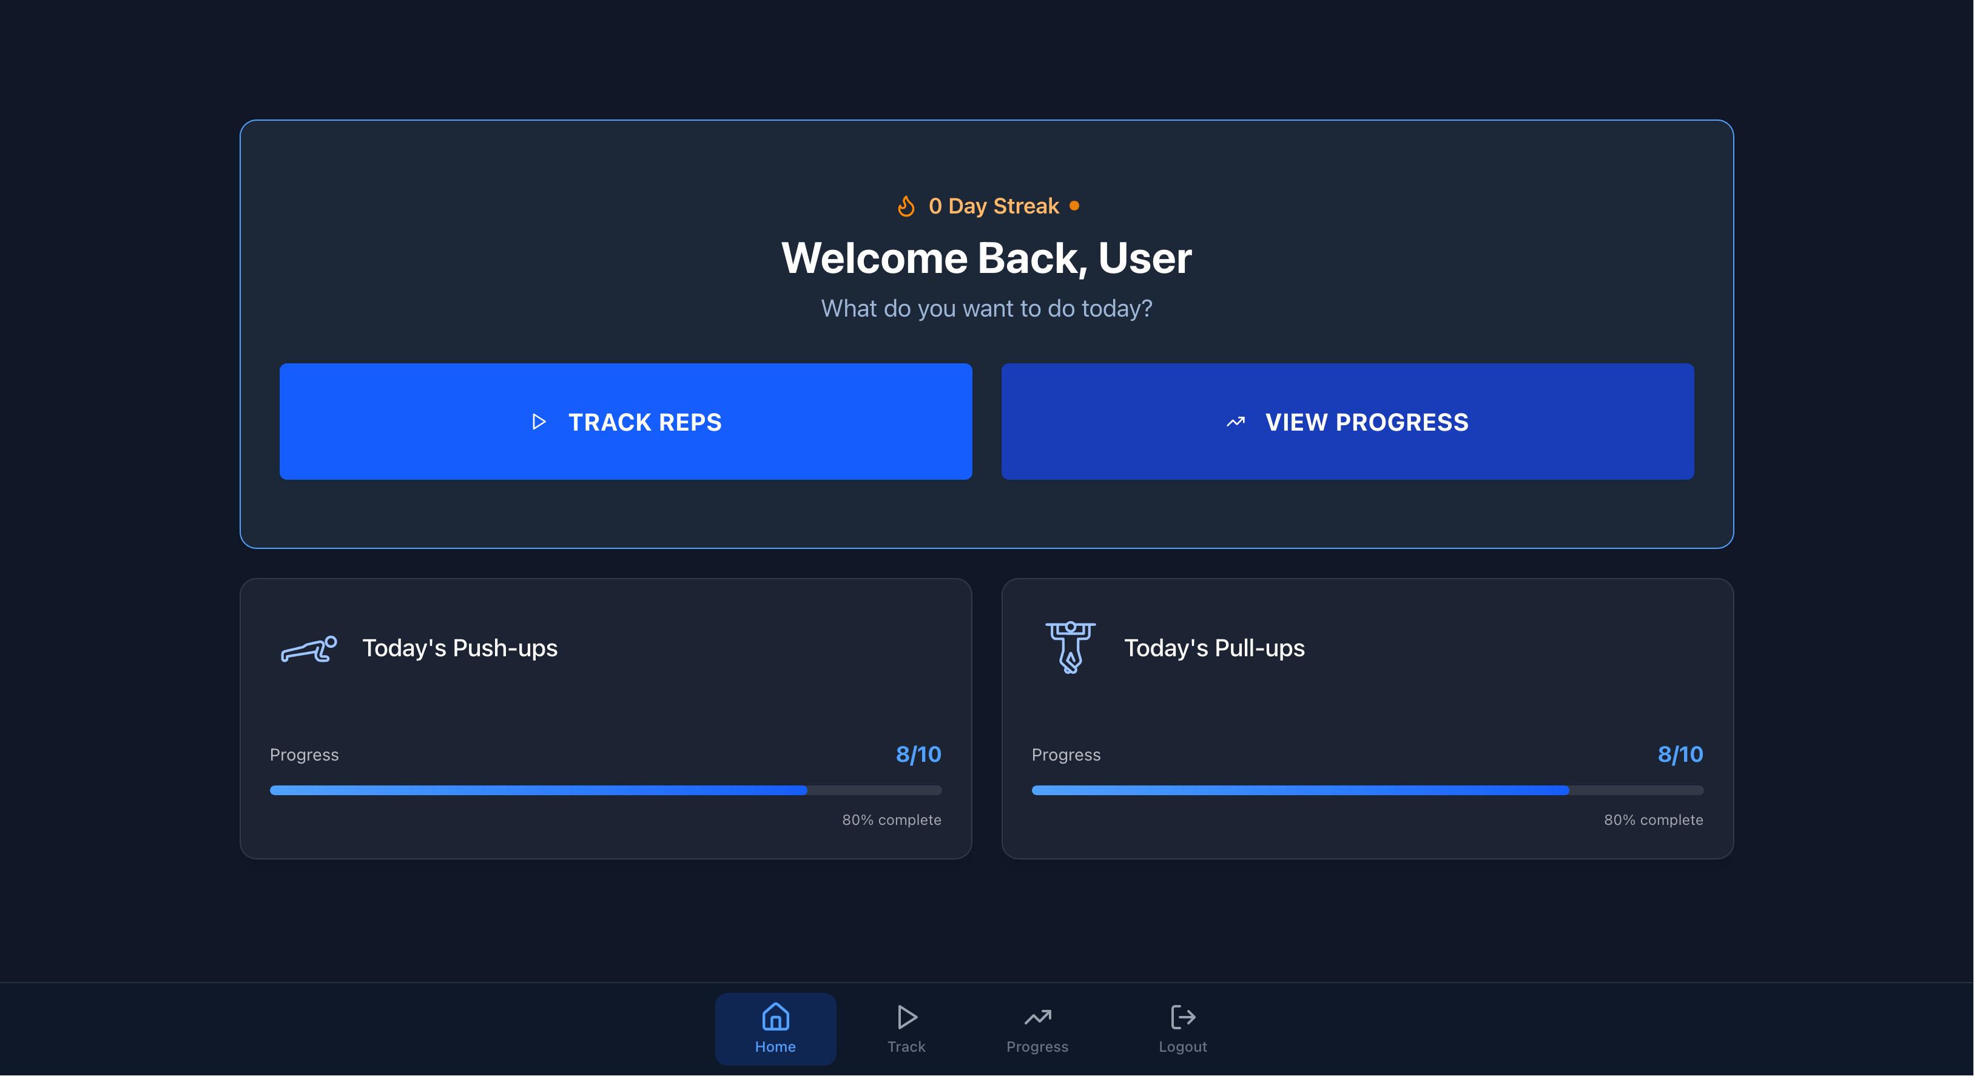Switch to the Home nav tab
This screenshot has height=1076, width=1974.
click(775, 1046)
